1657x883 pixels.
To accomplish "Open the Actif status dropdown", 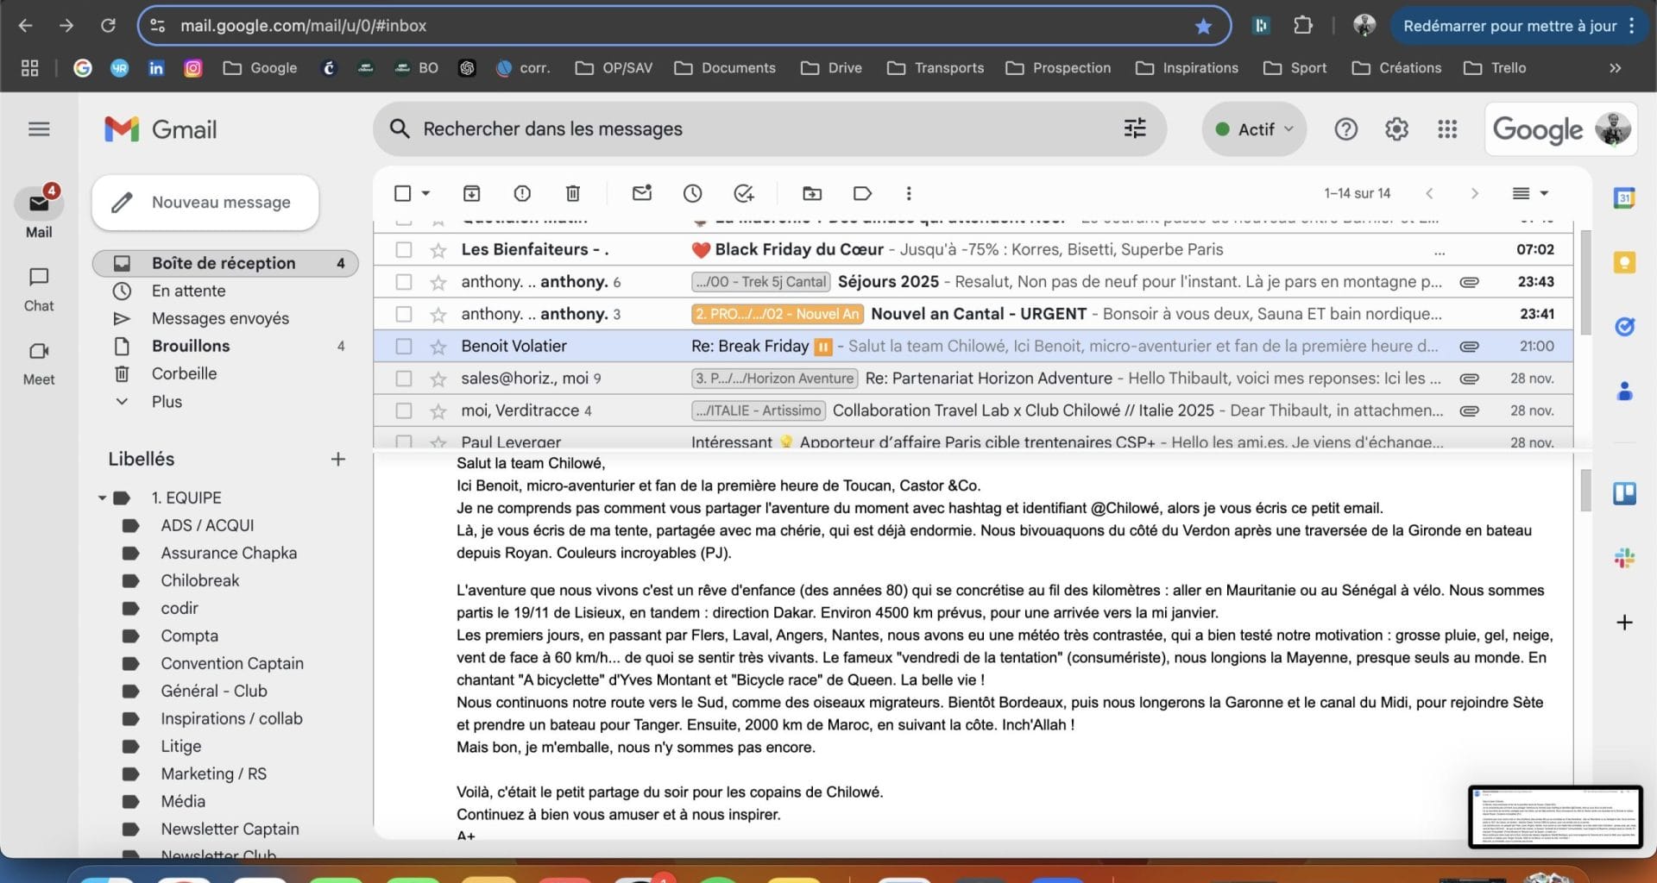I will 1254,129.
